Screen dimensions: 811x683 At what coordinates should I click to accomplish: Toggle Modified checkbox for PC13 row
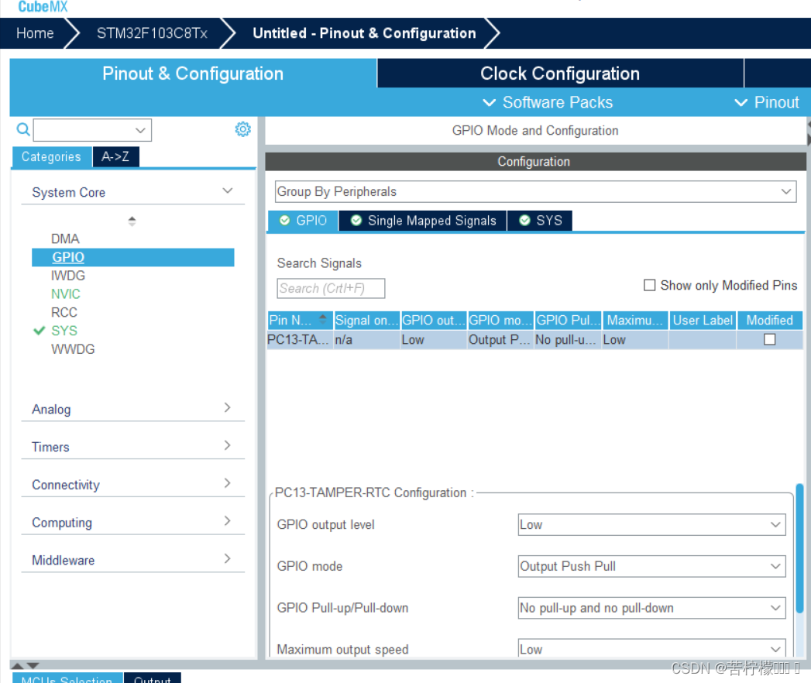[769, 340]
